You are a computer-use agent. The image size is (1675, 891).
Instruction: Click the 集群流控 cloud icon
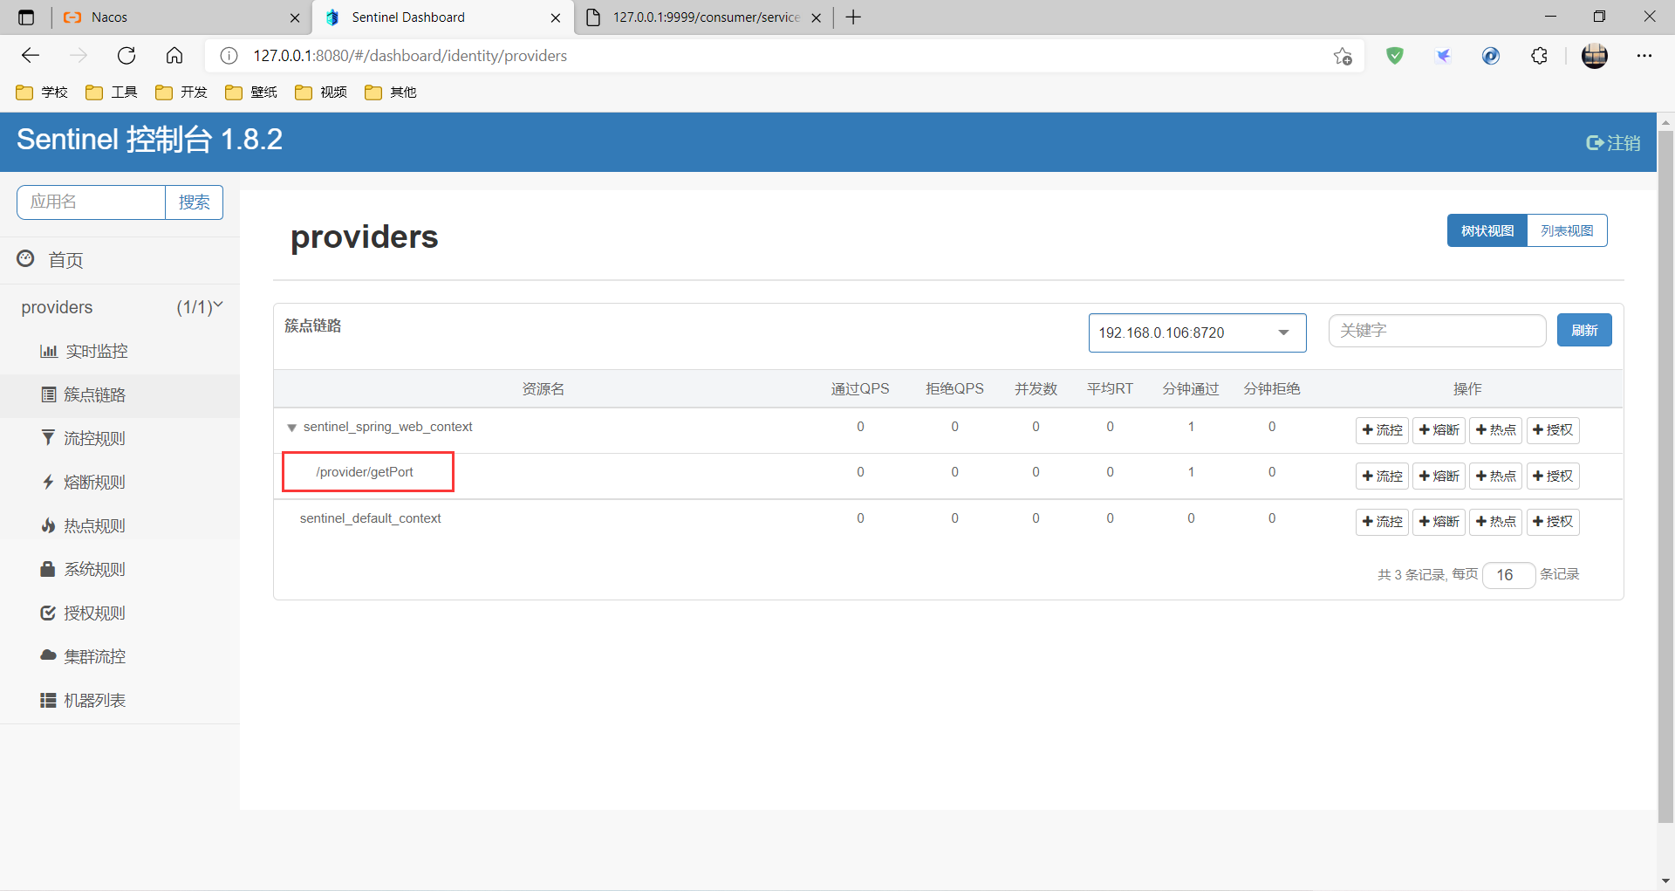(49, 655)
